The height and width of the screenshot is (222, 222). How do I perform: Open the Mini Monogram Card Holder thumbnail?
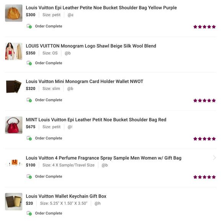click(x=14, y=87)
